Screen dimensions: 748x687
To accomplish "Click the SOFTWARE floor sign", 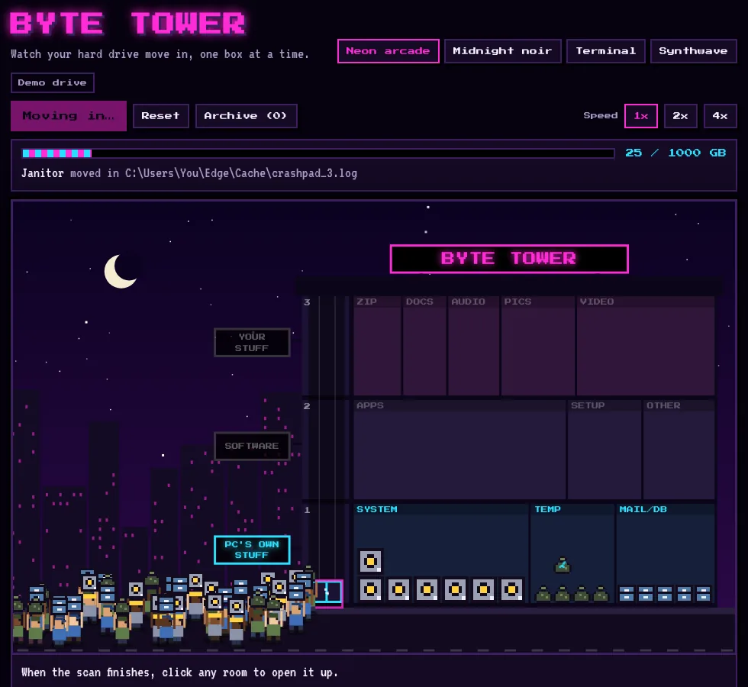I will [252, 446].
